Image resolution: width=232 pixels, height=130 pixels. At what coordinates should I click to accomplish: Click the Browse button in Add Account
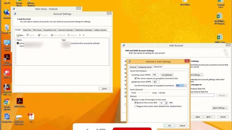click(222, 95)
